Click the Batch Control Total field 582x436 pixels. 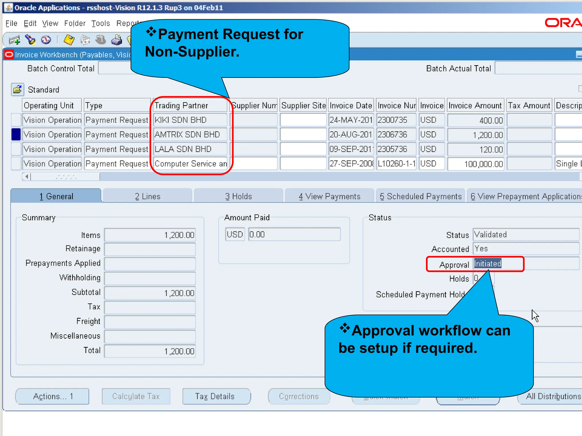[115, 68]
